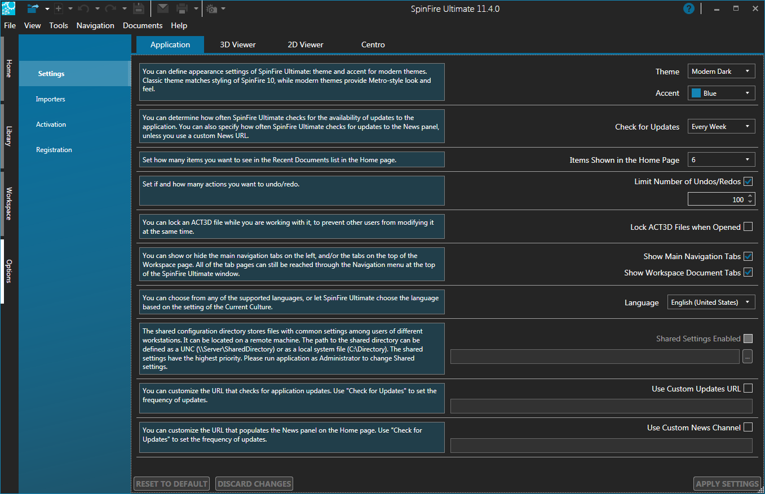Switch to the 2D Viewer tab
Screen dimensions: 765x494
click(306, 44)
